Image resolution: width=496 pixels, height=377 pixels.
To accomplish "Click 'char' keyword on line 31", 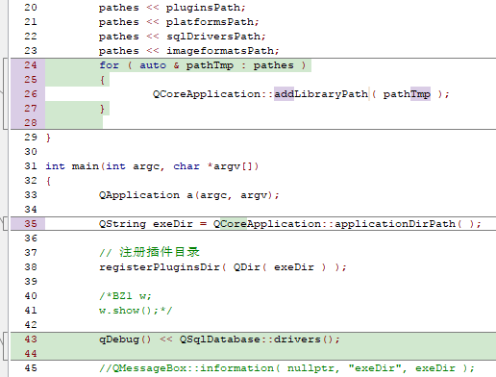I will tap(186, 166).
